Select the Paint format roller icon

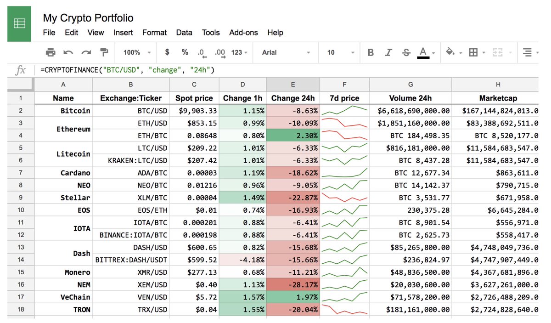[x=104, y=52]
